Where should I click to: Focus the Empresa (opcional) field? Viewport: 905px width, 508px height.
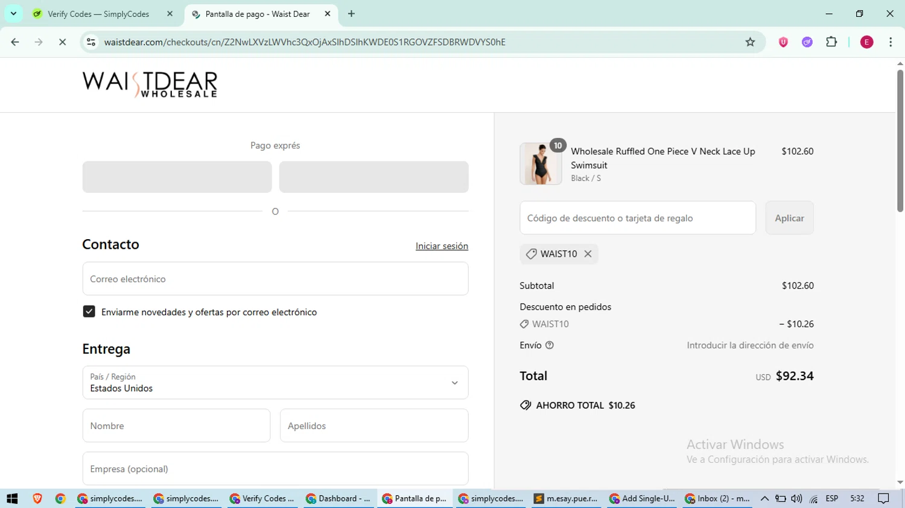coord(275,469)
